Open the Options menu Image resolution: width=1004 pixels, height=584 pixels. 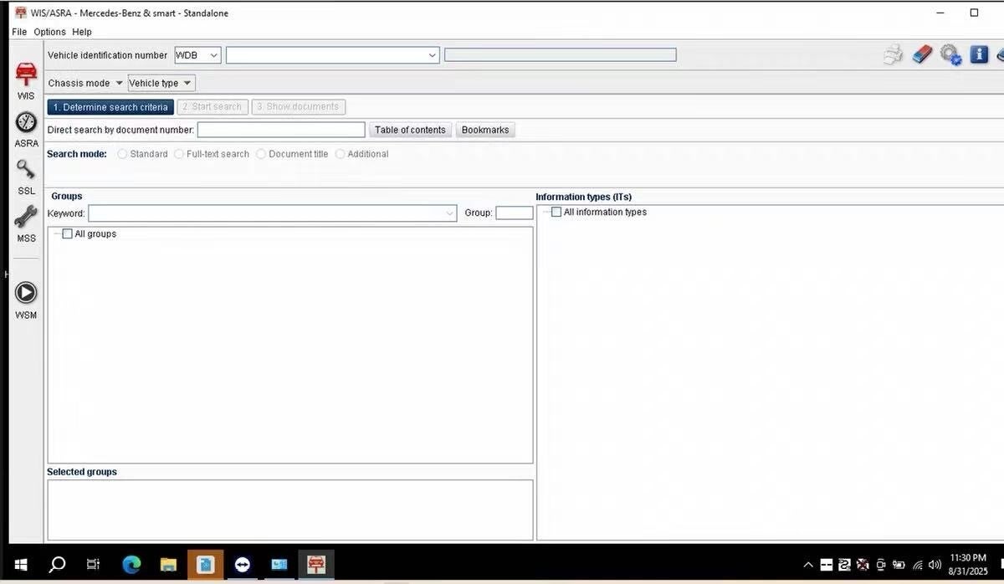click(50, 32)
